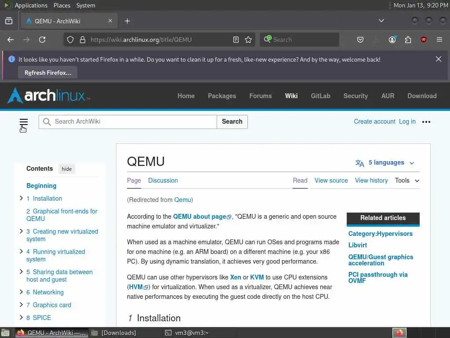Expand the 6 Networking contents section
This screenshot has height=338, width=450.
click(x=21, y=292)
